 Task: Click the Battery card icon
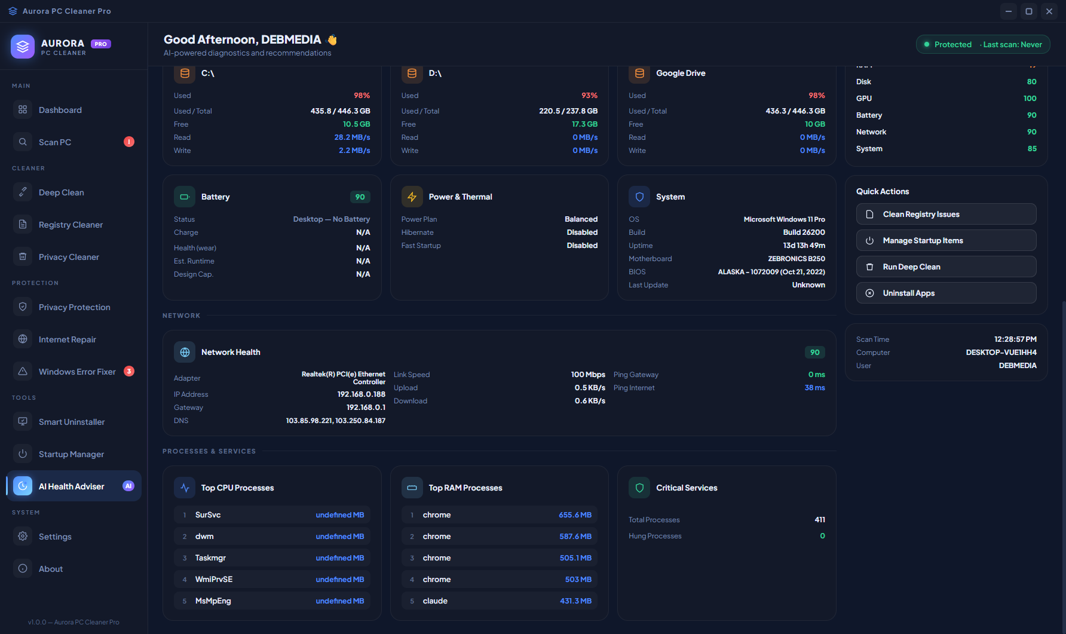click(185, 197)
